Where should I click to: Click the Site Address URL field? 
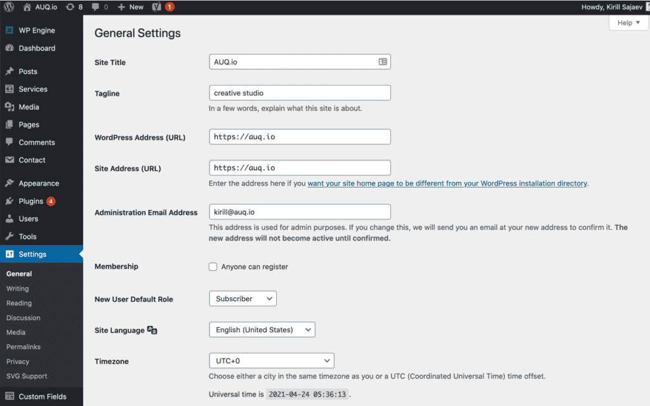(x=300, y=167)
